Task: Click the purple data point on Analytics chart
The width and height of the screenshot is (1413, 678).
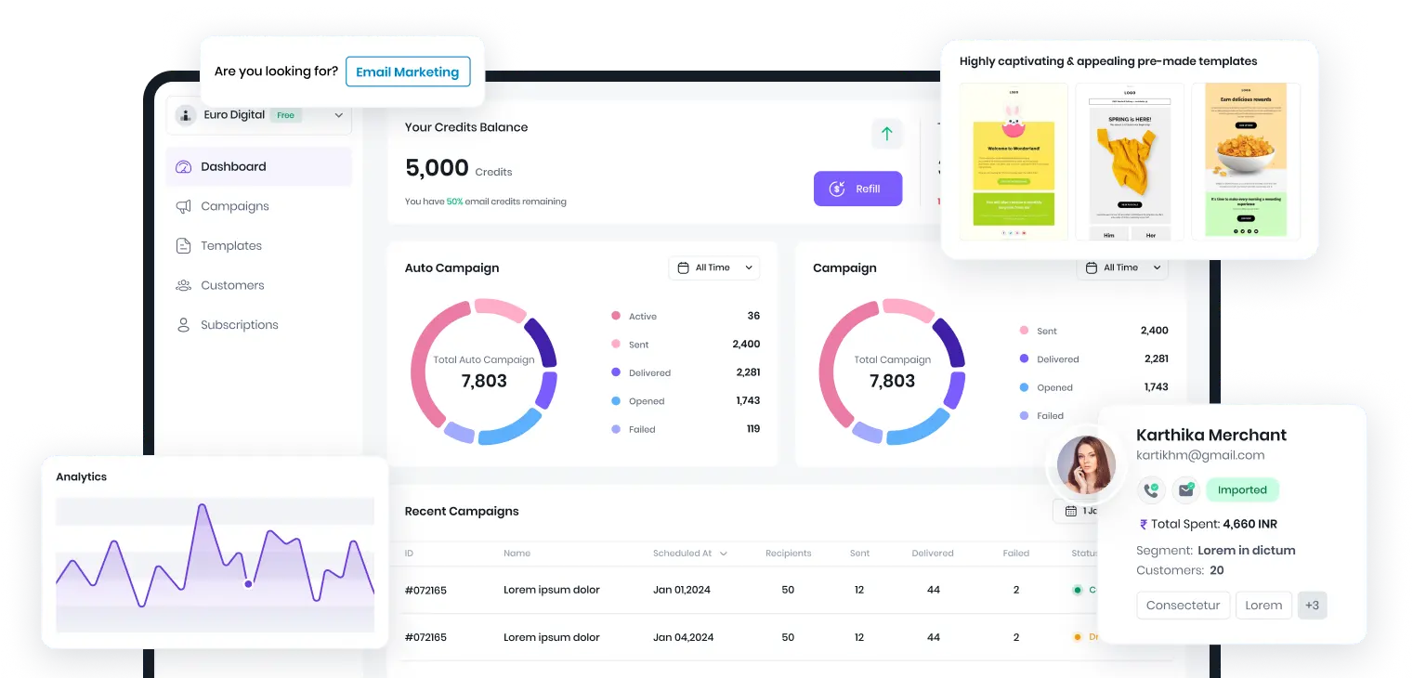Action: point(248,584)
